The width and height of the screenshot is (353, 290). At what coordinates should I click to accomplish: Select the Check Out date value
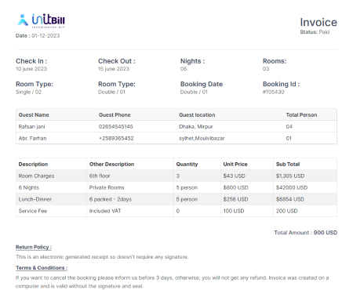click(x=114, y=69)
